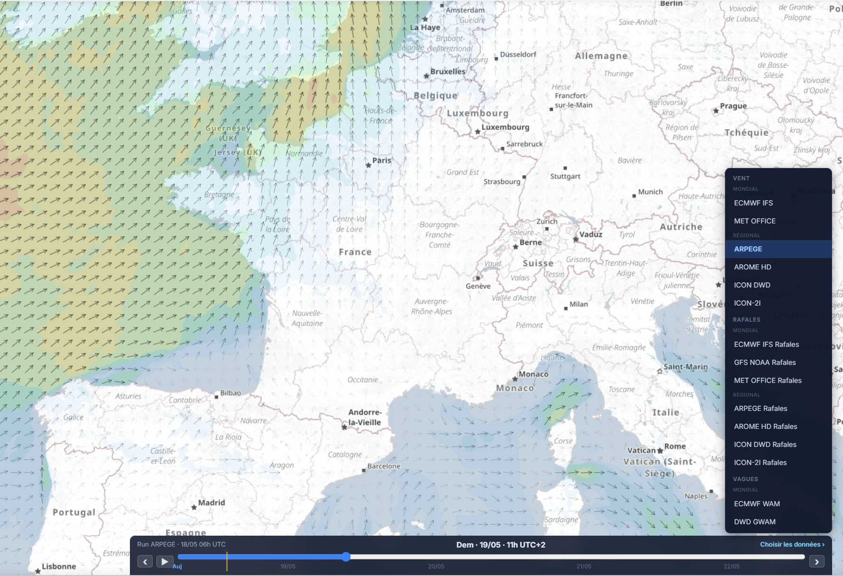Select the ARPEGE regional wind model

point(779,249)
